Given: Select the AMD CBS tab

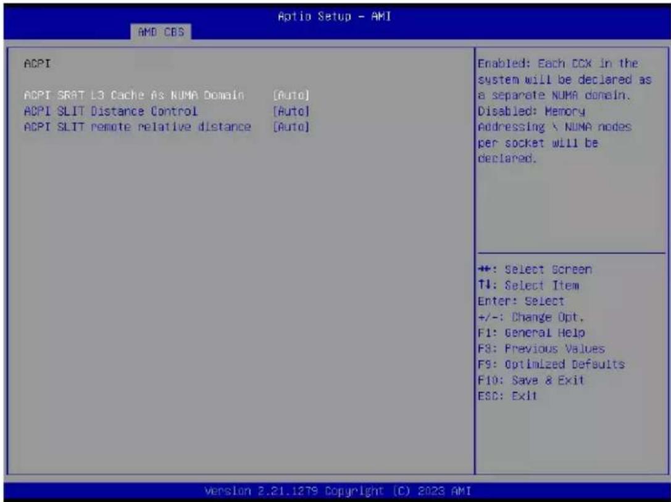Looking at the screenshot, I should tap(161, 32).
